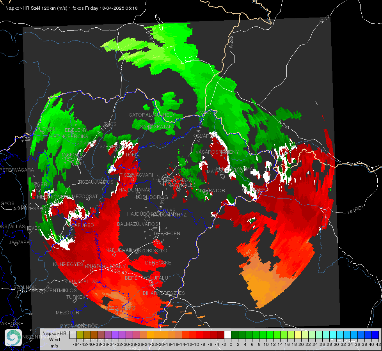The height and width of the screenshot is (351, 382).
Task: Click the A-265 road label
Action: (x=284, y=125)
